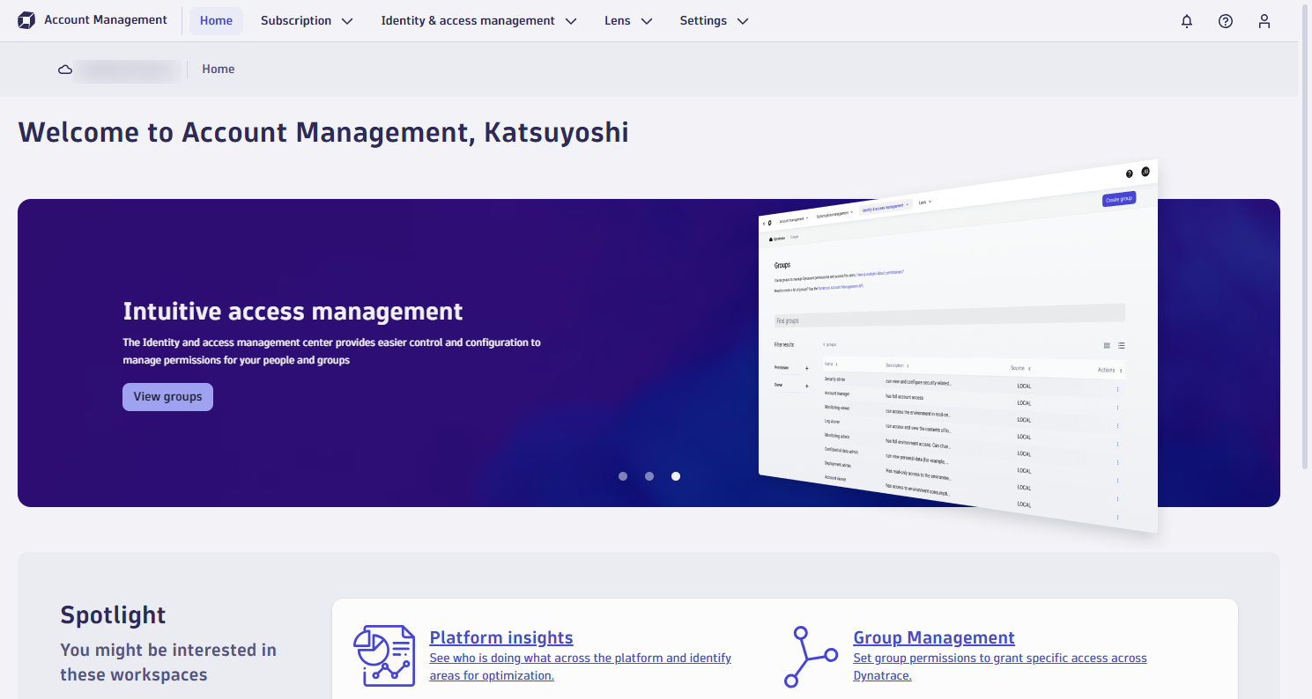Open the Settings menu
Viewport: 1312px width, 699px height.
coord(714,20)
